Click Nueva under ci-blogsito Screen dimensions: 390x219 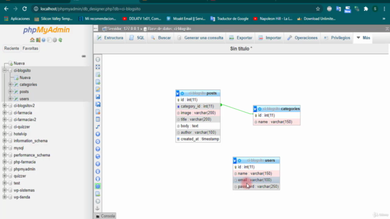point(25,78)
